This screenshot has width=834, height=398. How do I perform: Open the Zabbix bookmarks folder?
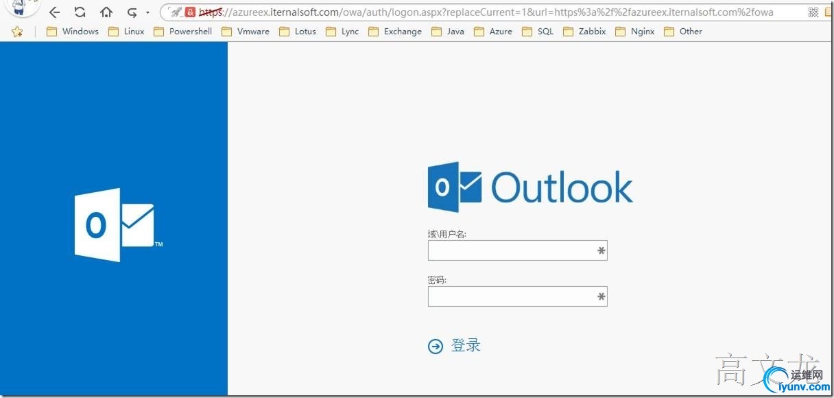coord(584,32)
